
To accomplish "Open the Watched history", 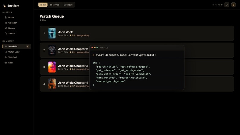I will 17,57.
